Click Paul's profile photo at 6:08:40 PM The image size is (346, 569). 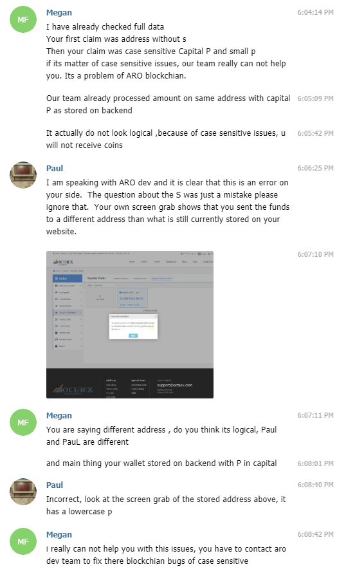pyautogui.click(x=23, y=492)
